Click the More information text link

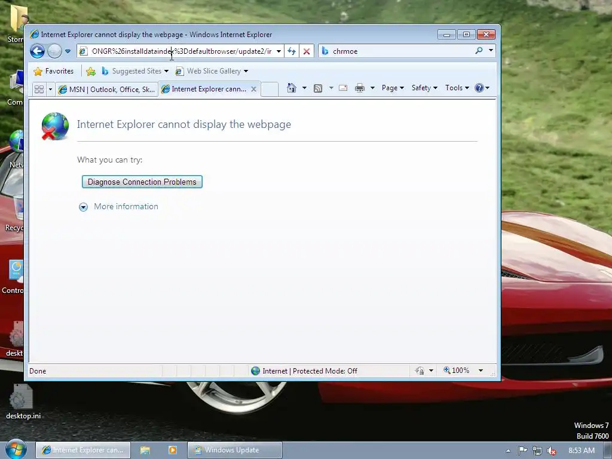click(x=126, y=206)
